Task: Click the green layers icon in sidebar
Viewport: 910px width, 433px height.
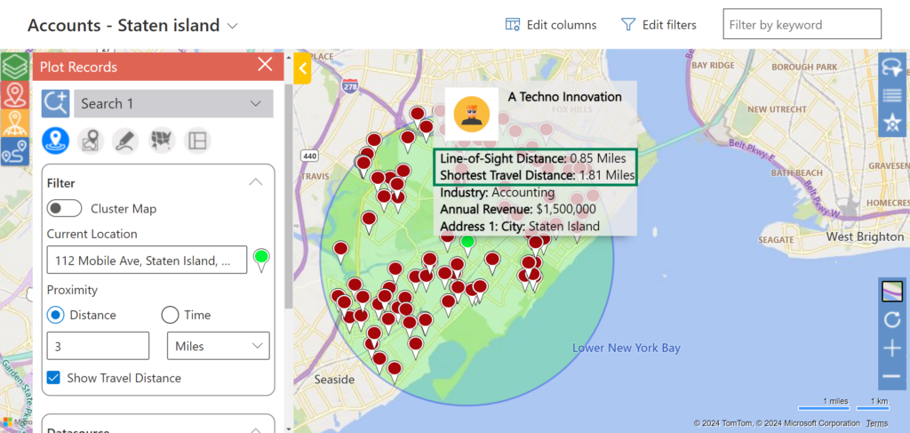Action: (x=14, y=67)
